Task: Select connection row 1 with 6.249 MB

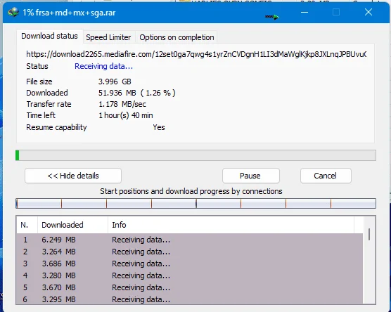Action: click(189, 240)
